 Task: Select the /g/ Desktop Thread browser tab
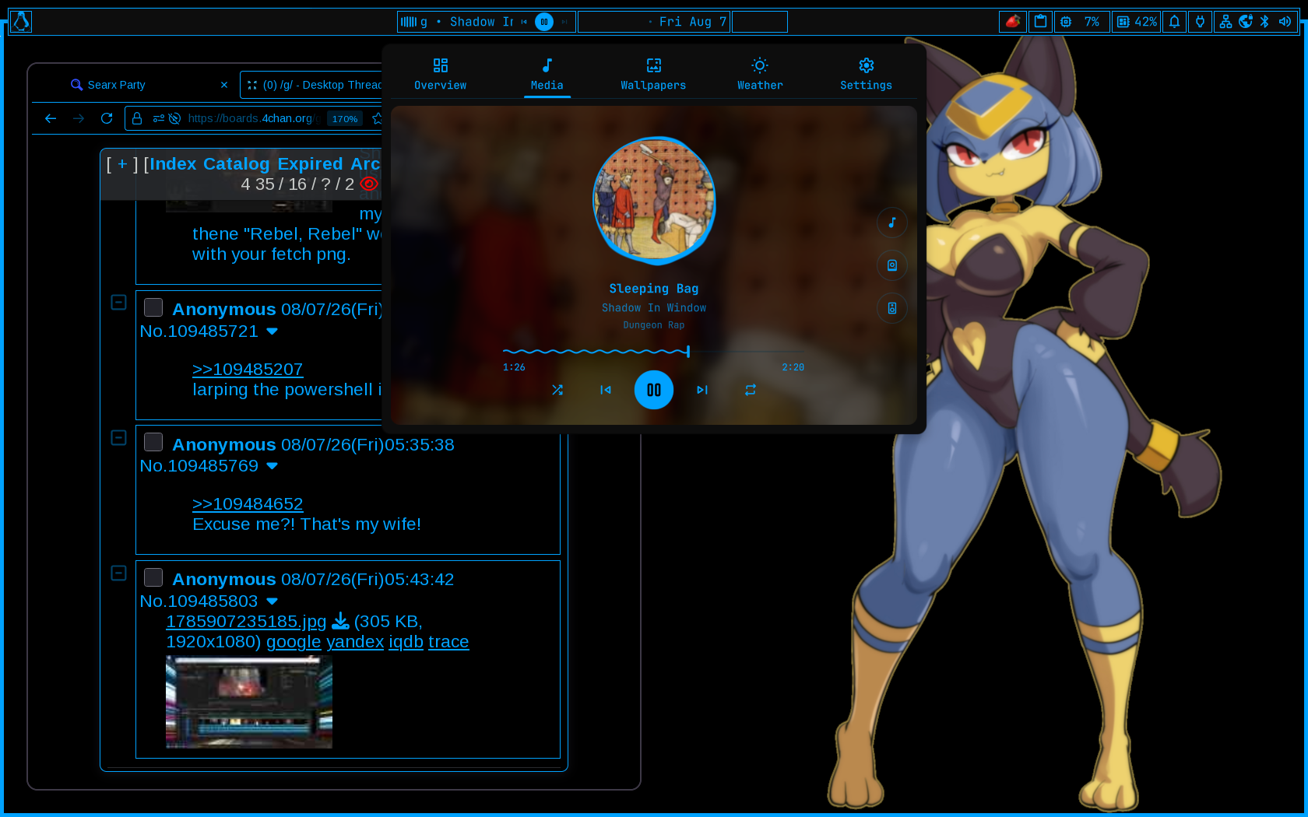[311, 85]
